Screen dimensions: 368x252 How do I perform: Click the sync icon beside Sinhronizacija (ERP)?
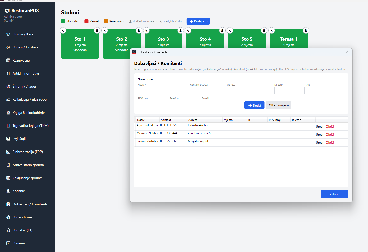8,152
